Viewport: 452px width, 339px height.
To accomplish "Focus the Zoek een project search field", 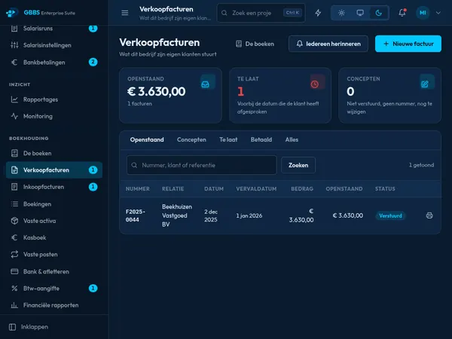I will (261, 13).
